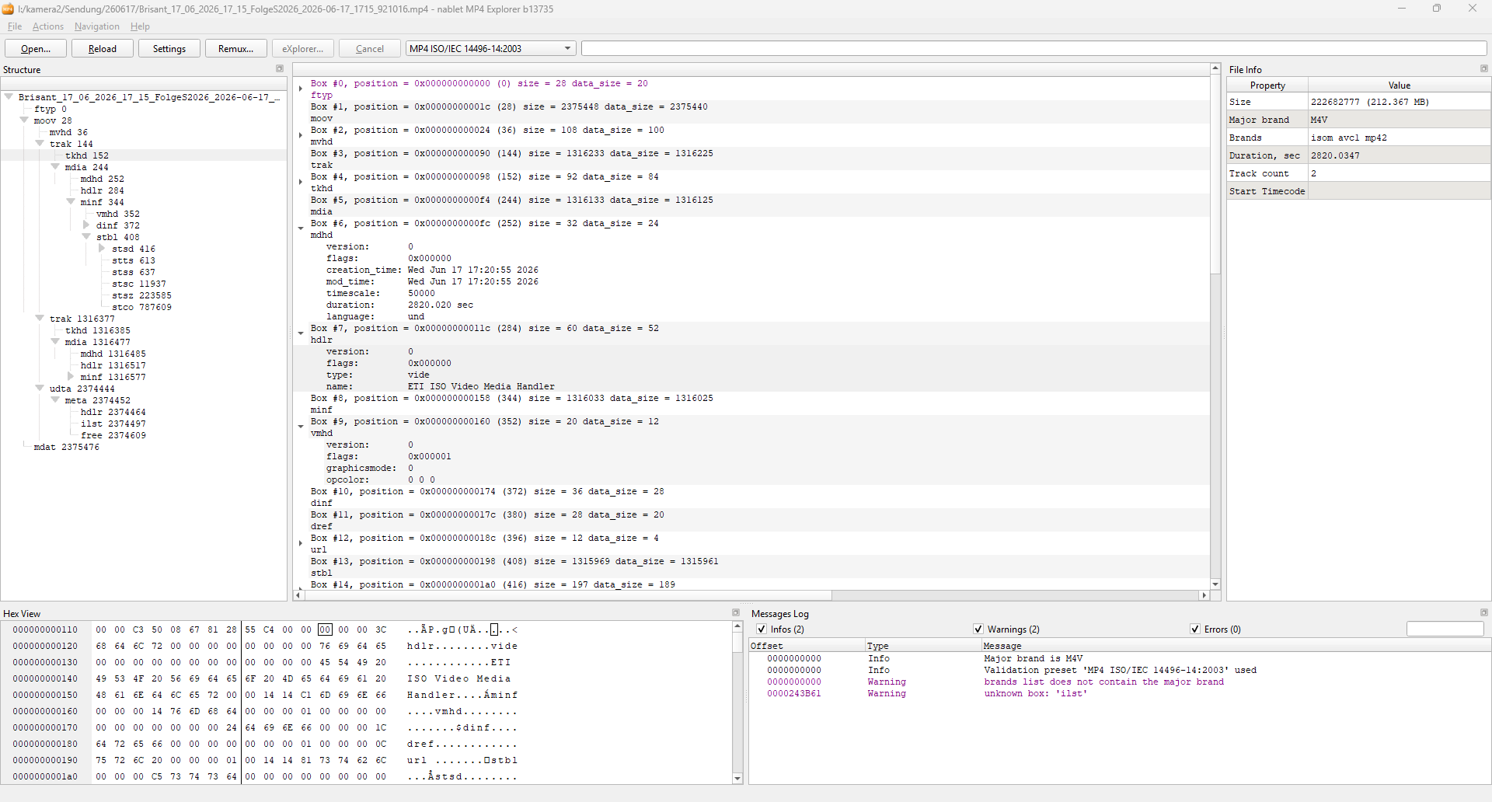Click the Property column header
The height and width of the screenshot is (802, 1492).
click(1267, 85)
